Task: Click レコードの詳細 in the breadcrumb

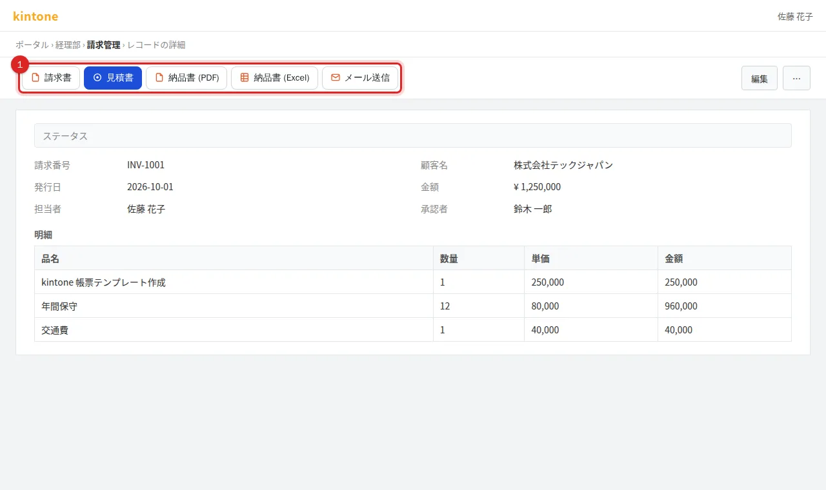Action: coord(156,45)
